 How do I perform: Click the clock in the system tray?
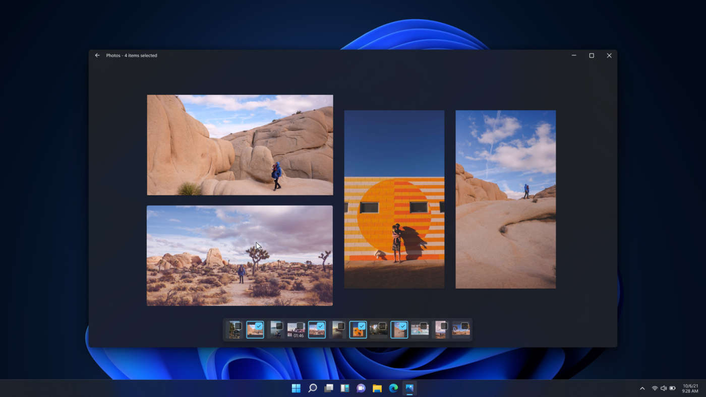click(x=689, y=388)
